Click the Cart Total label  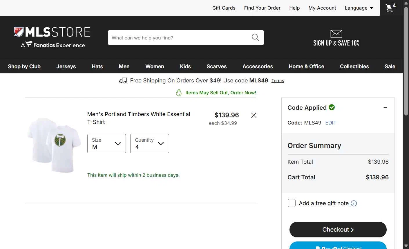click(301, 177)
